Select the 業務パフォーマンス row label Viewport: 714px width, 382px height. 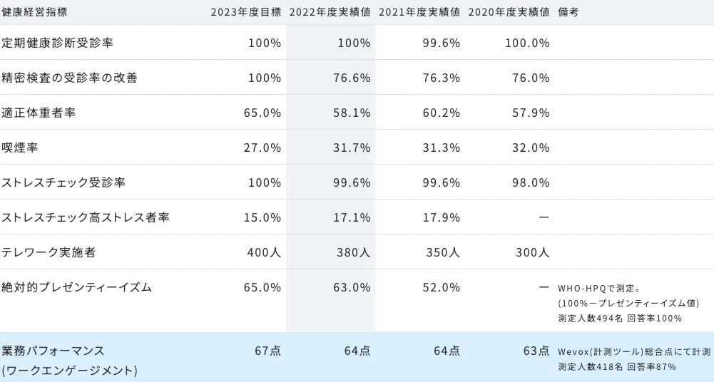53,351
